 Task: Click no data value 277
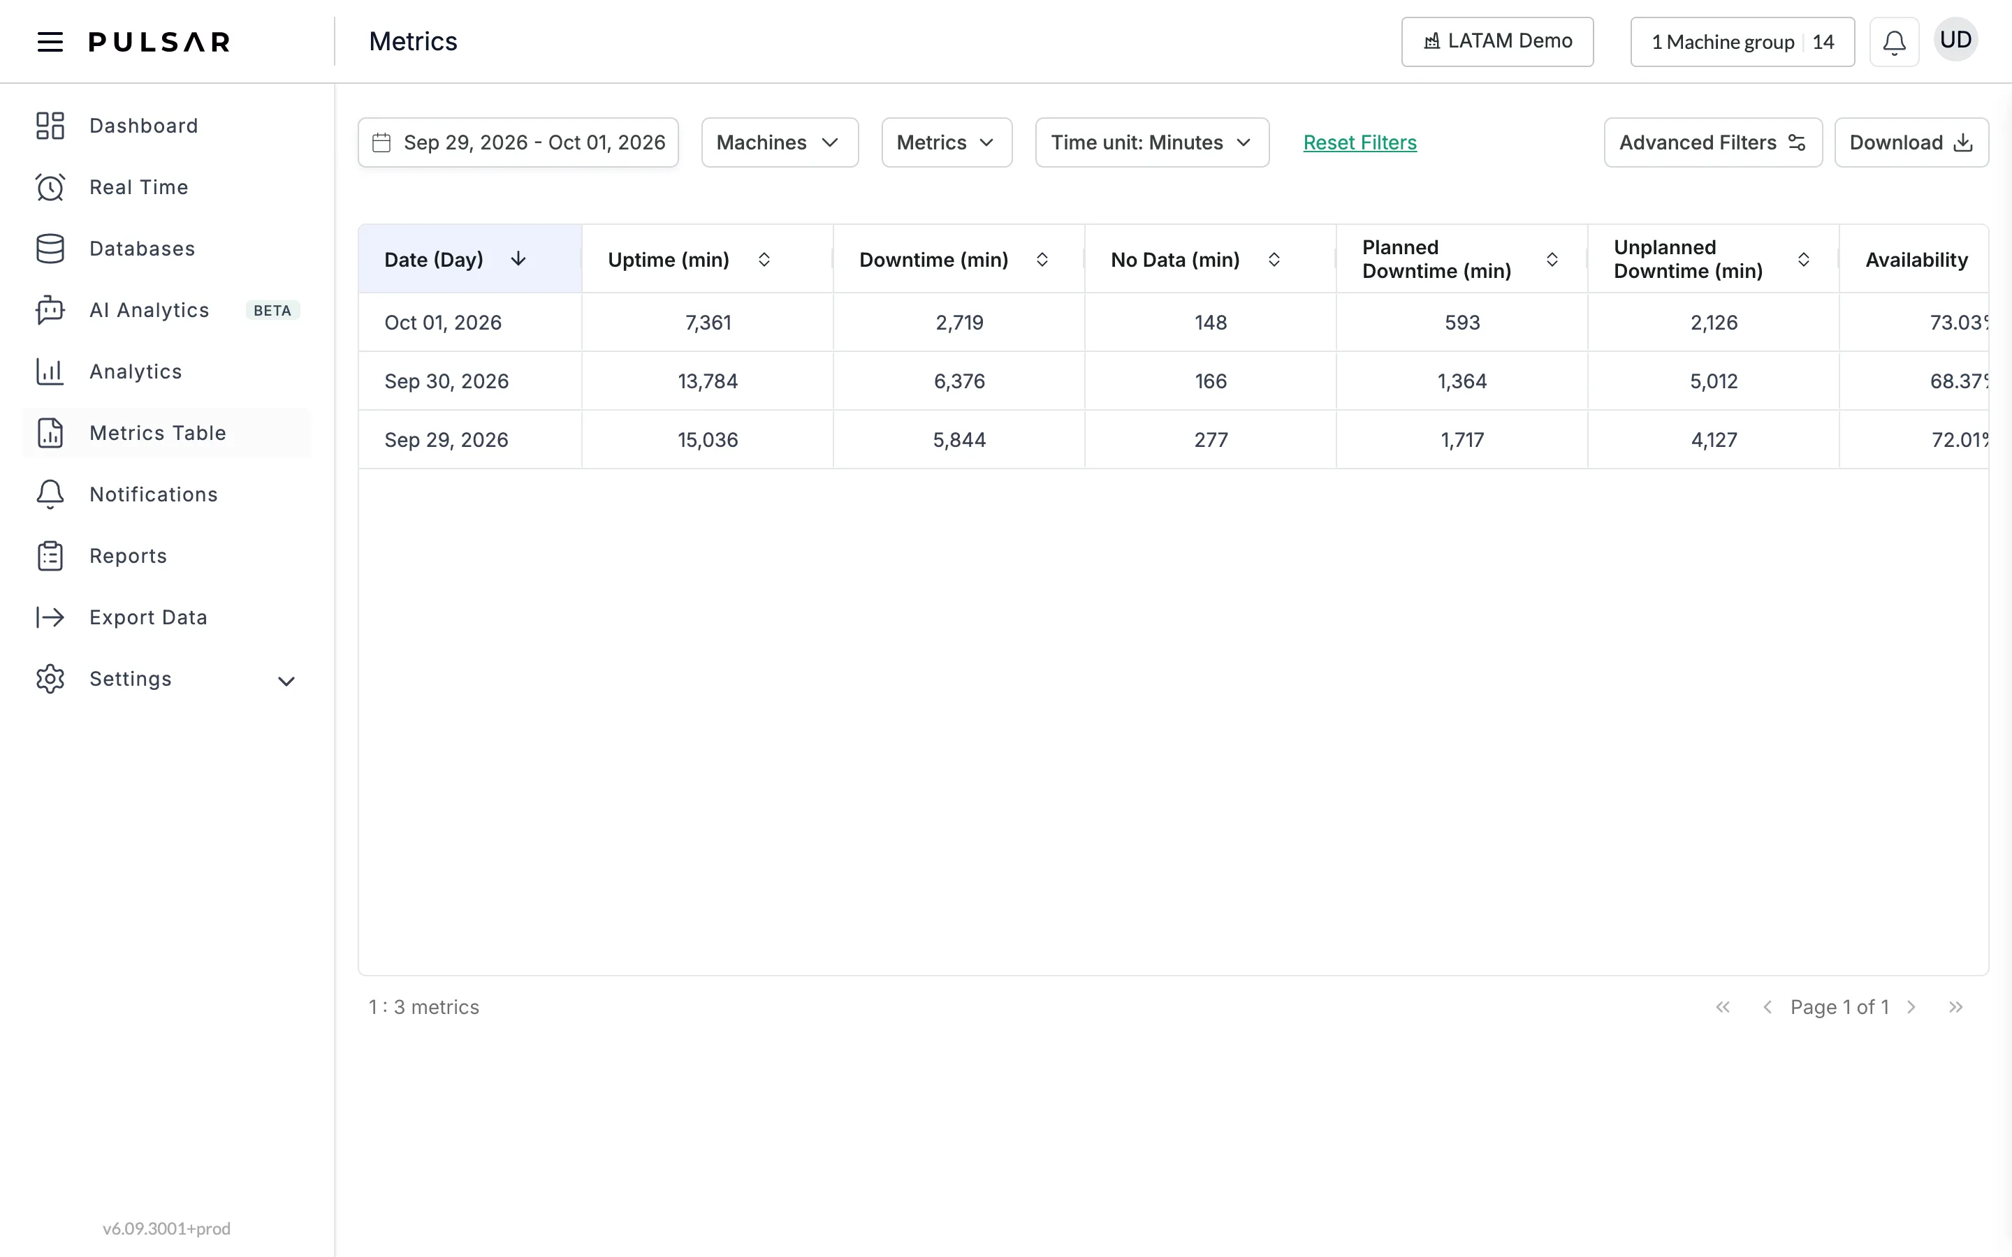point(1211,440)
